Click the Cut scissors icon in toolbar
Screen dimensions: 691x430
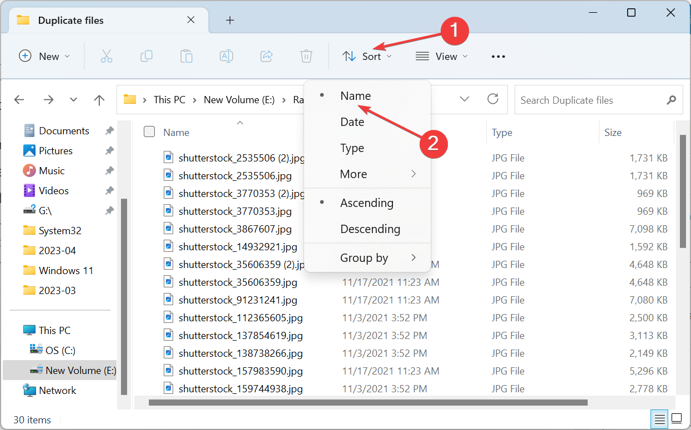[107, 56]
